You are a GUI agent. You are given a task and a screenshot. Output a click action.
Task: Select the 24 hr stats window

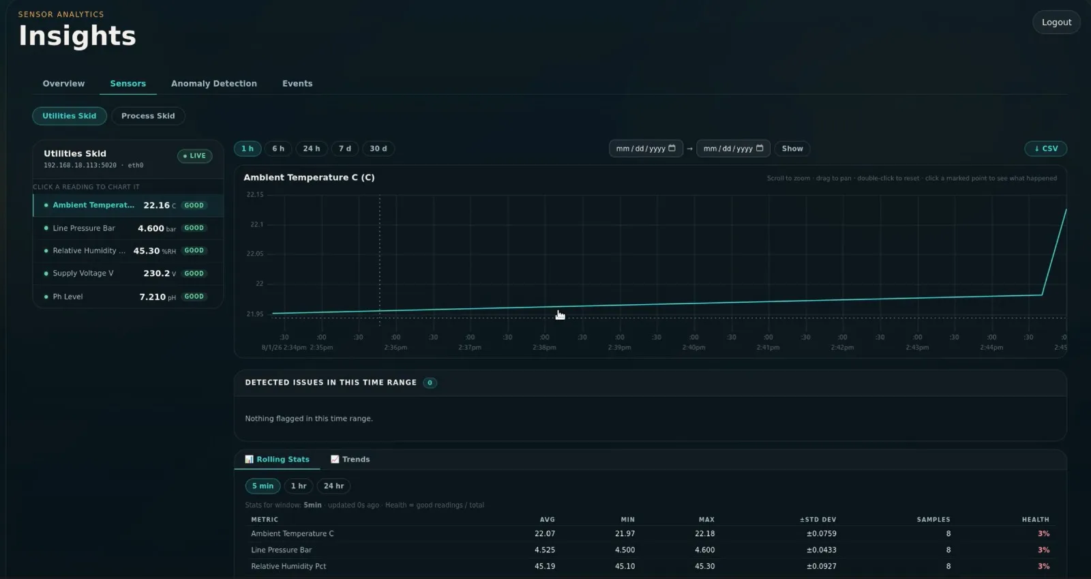[333, 486]
